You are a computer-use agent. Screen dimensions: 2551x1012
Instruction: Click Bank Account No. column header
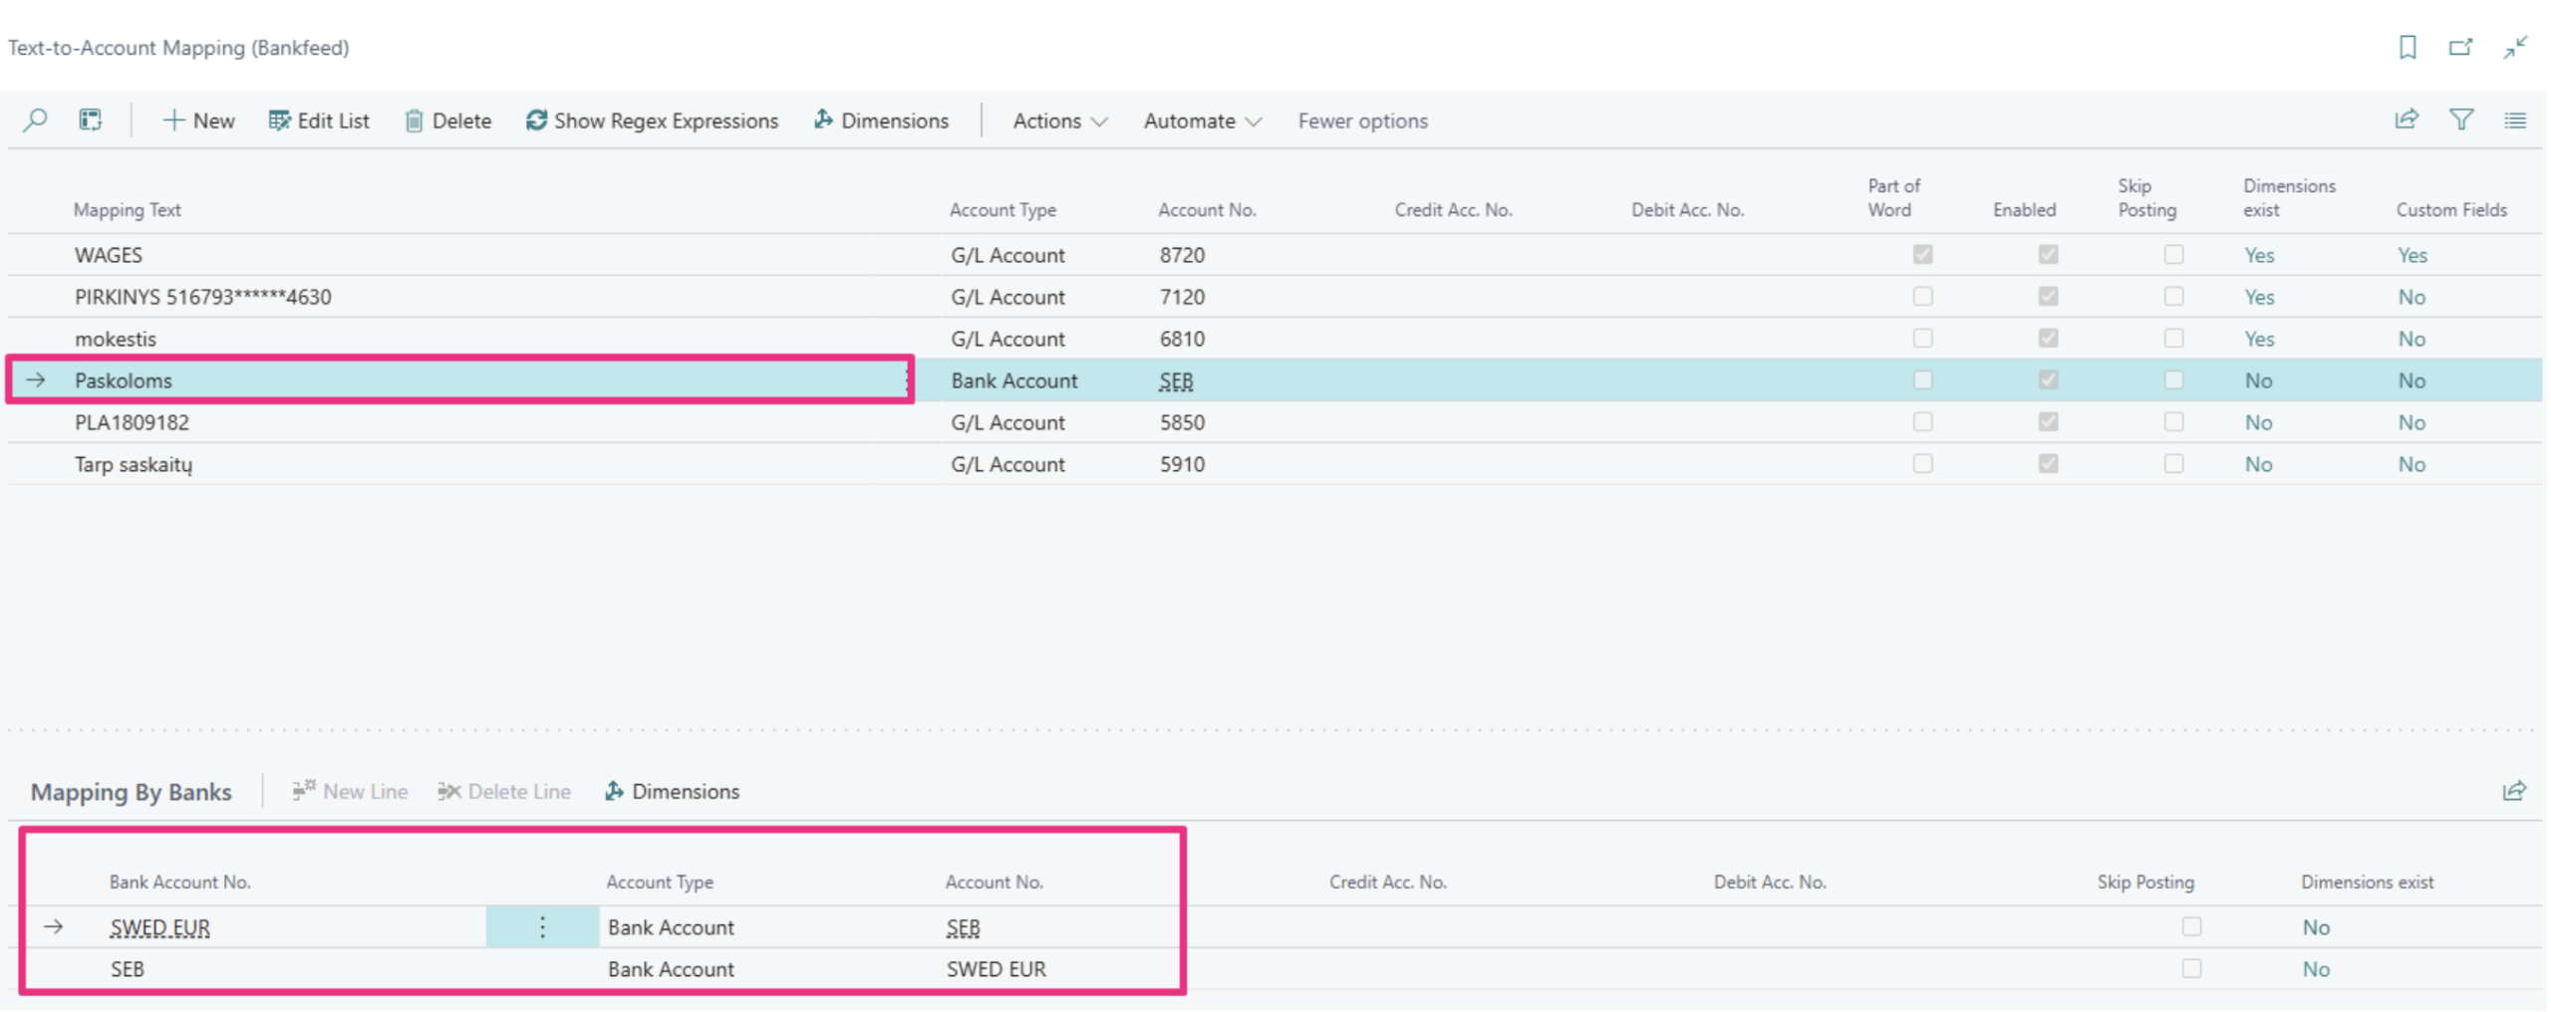[179, 882]
